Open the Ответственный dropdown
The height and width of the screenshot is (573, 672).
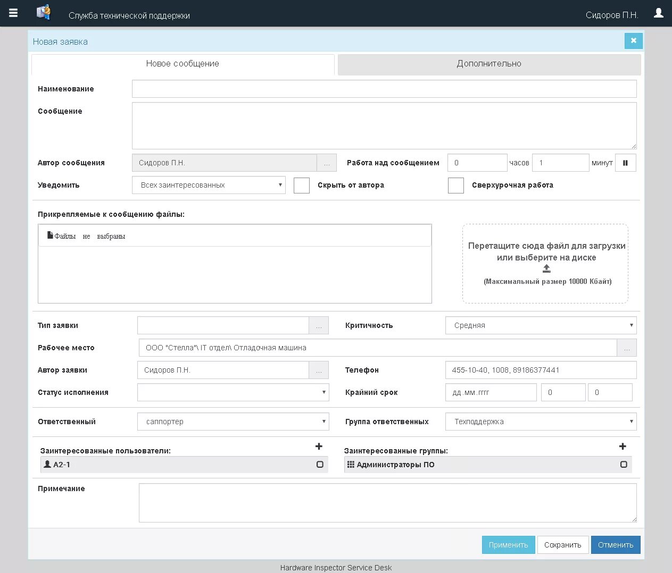[233, 422]
